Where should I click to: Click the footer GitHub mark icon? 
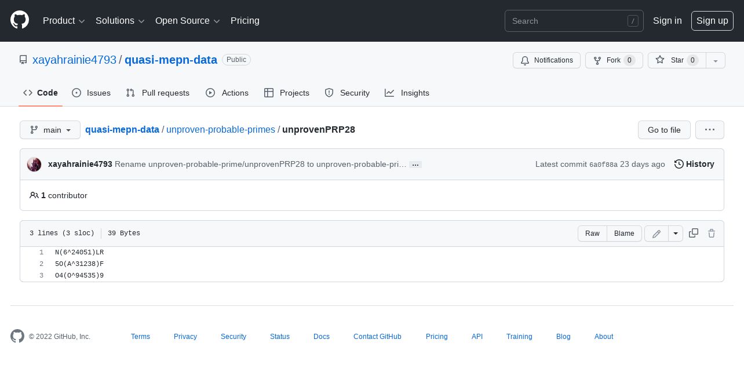pyautogui.click(x=17, y=336)
